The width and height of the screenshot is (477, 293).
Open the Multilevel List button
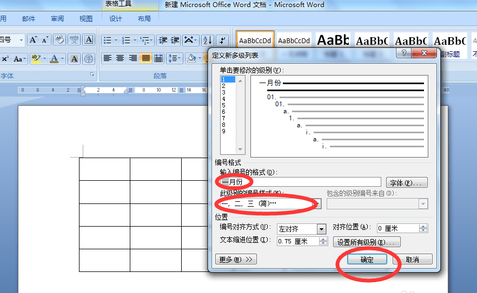pos(146,40)
